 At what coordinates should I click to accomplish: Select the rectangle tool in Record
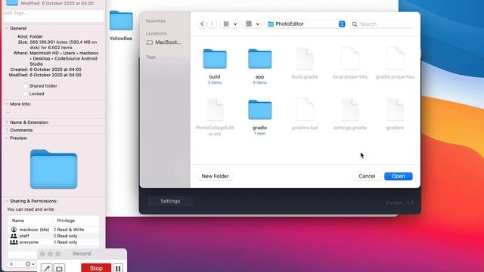coord(59,268)
